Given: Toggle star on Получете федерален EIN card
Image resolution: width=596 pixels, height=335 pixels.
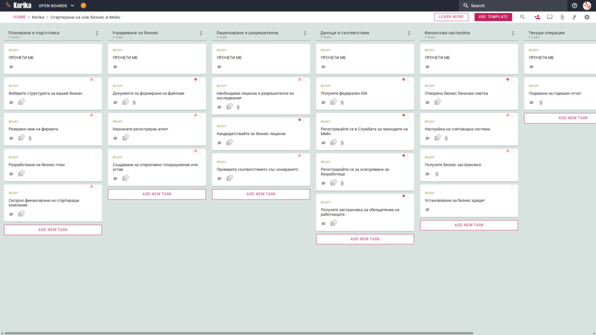Looking at the screenshot, I should coord(404,79).
